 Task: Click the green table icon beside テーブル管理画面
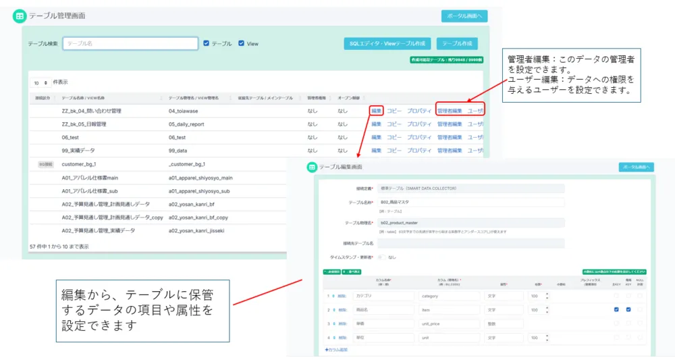point(20,16)
